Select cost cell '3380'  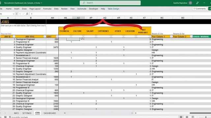coord(52,109)
